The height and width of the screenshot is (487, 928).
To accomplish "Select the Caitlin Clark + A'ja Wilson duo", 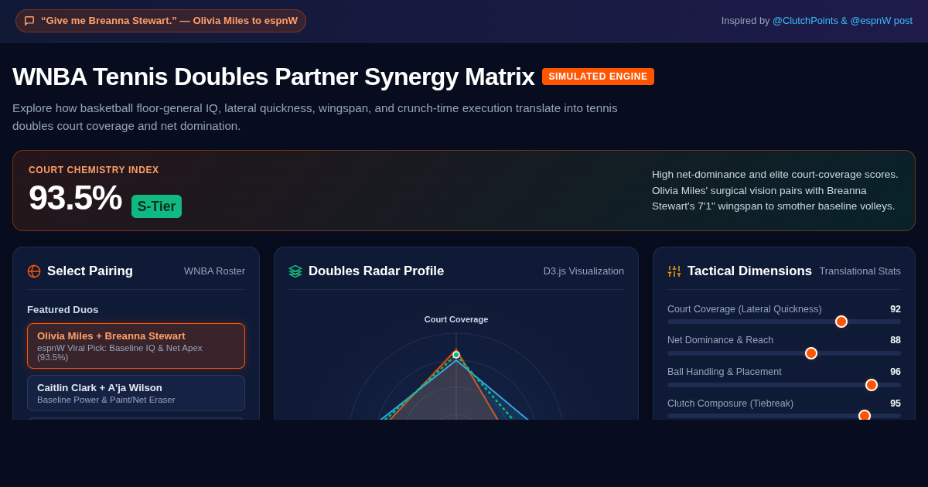I will click(136, 393).
